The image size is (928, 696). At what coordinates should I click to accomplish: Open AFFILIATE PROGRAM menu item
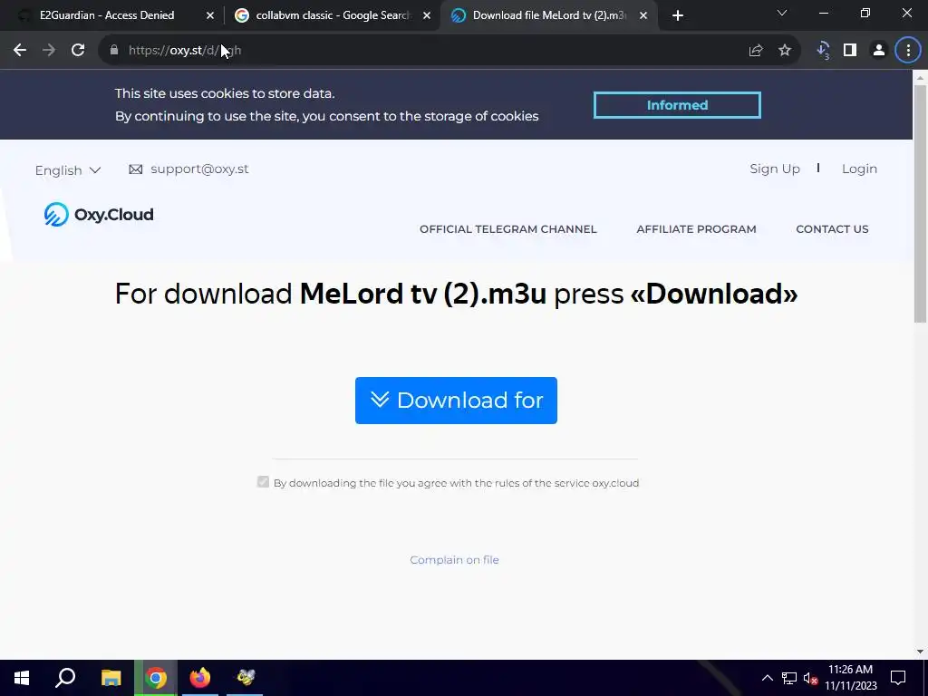pos(696,229)
